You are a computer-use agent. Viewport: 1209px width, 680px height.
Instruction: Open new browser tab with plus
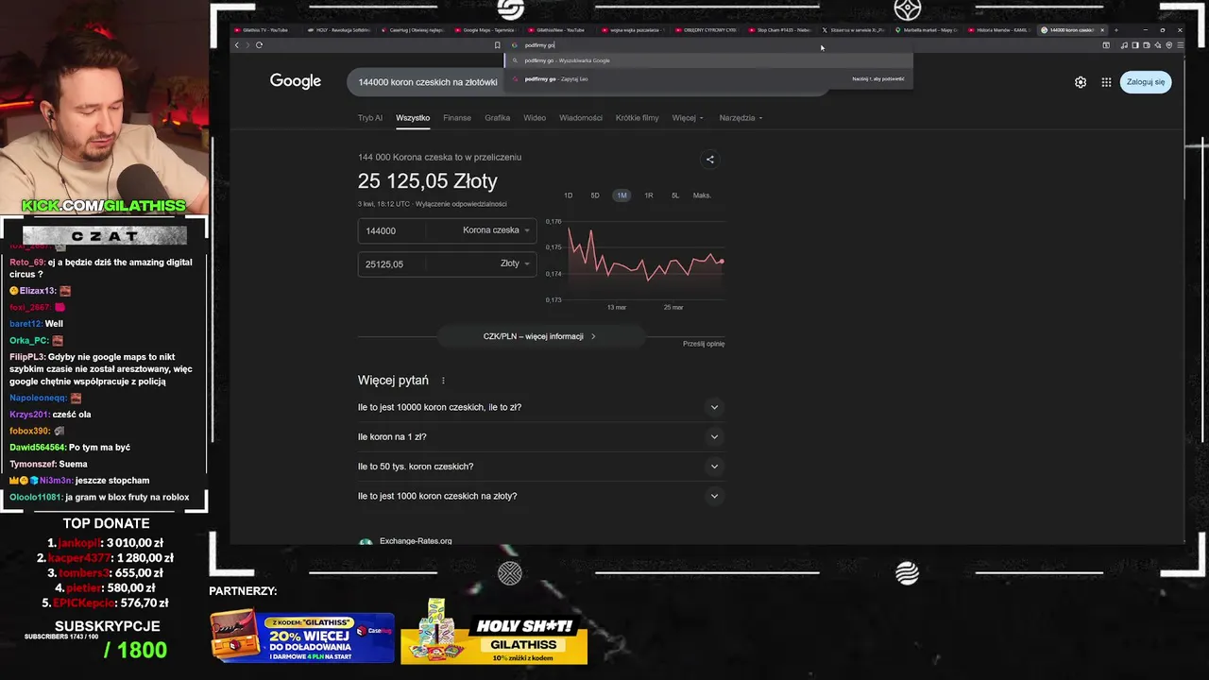[1115, 30]
